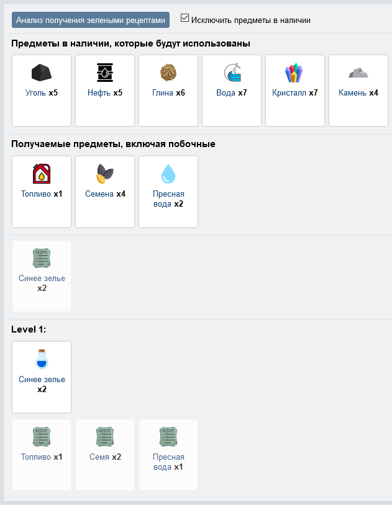Open the Семена seeds icon

[105, 174]
